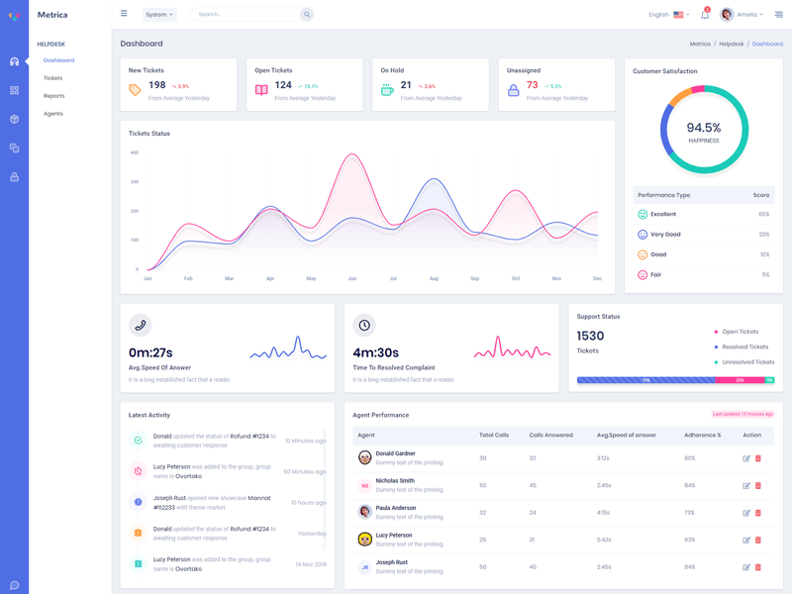The height and width of the screenshot is (594, 792).
Task: Delete Lucy Peterson's agent row
Action: click(758, 540)
